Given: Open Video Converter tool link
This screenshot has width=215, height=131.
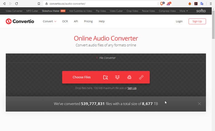Looking at the screenshot, I should pyautogui.click(x=14, y=11).
